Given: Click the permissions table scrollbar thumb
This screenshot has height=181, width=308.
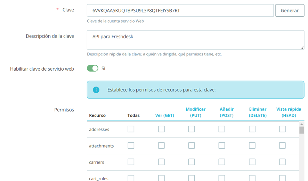Looking at the screenshot, I should tap(302, 130).
